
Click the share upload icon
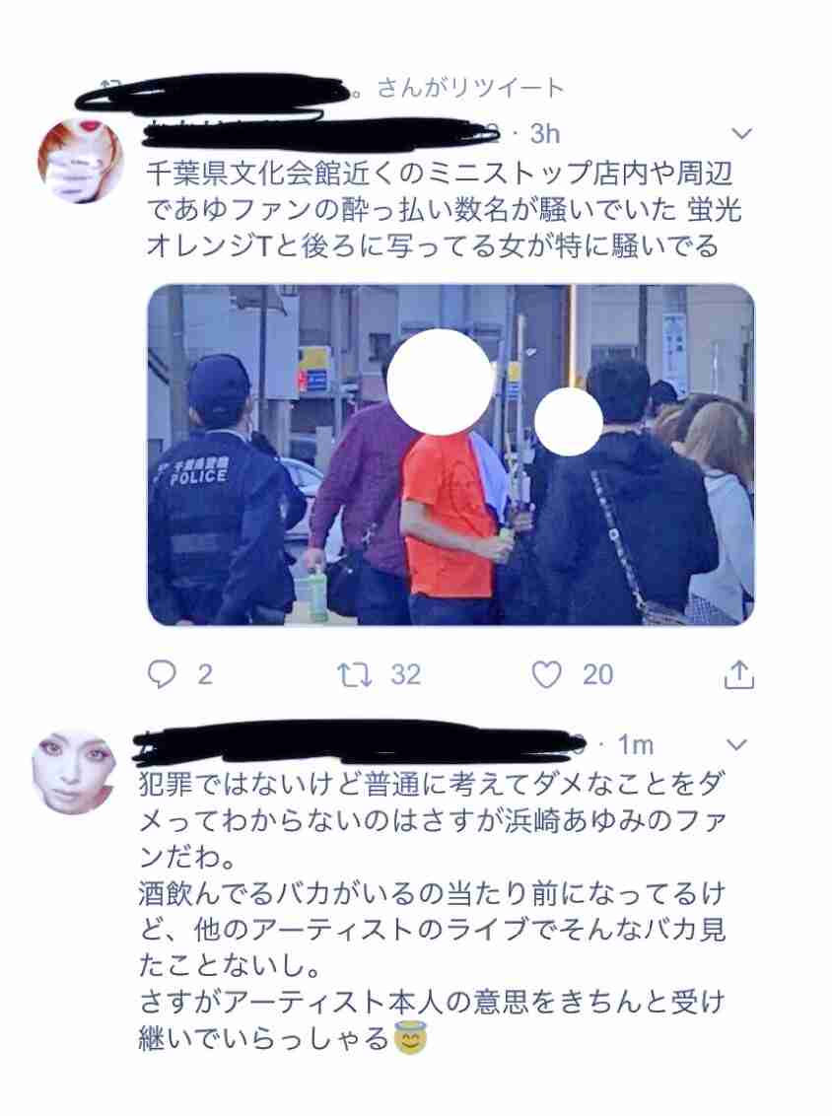click(738, 674)
